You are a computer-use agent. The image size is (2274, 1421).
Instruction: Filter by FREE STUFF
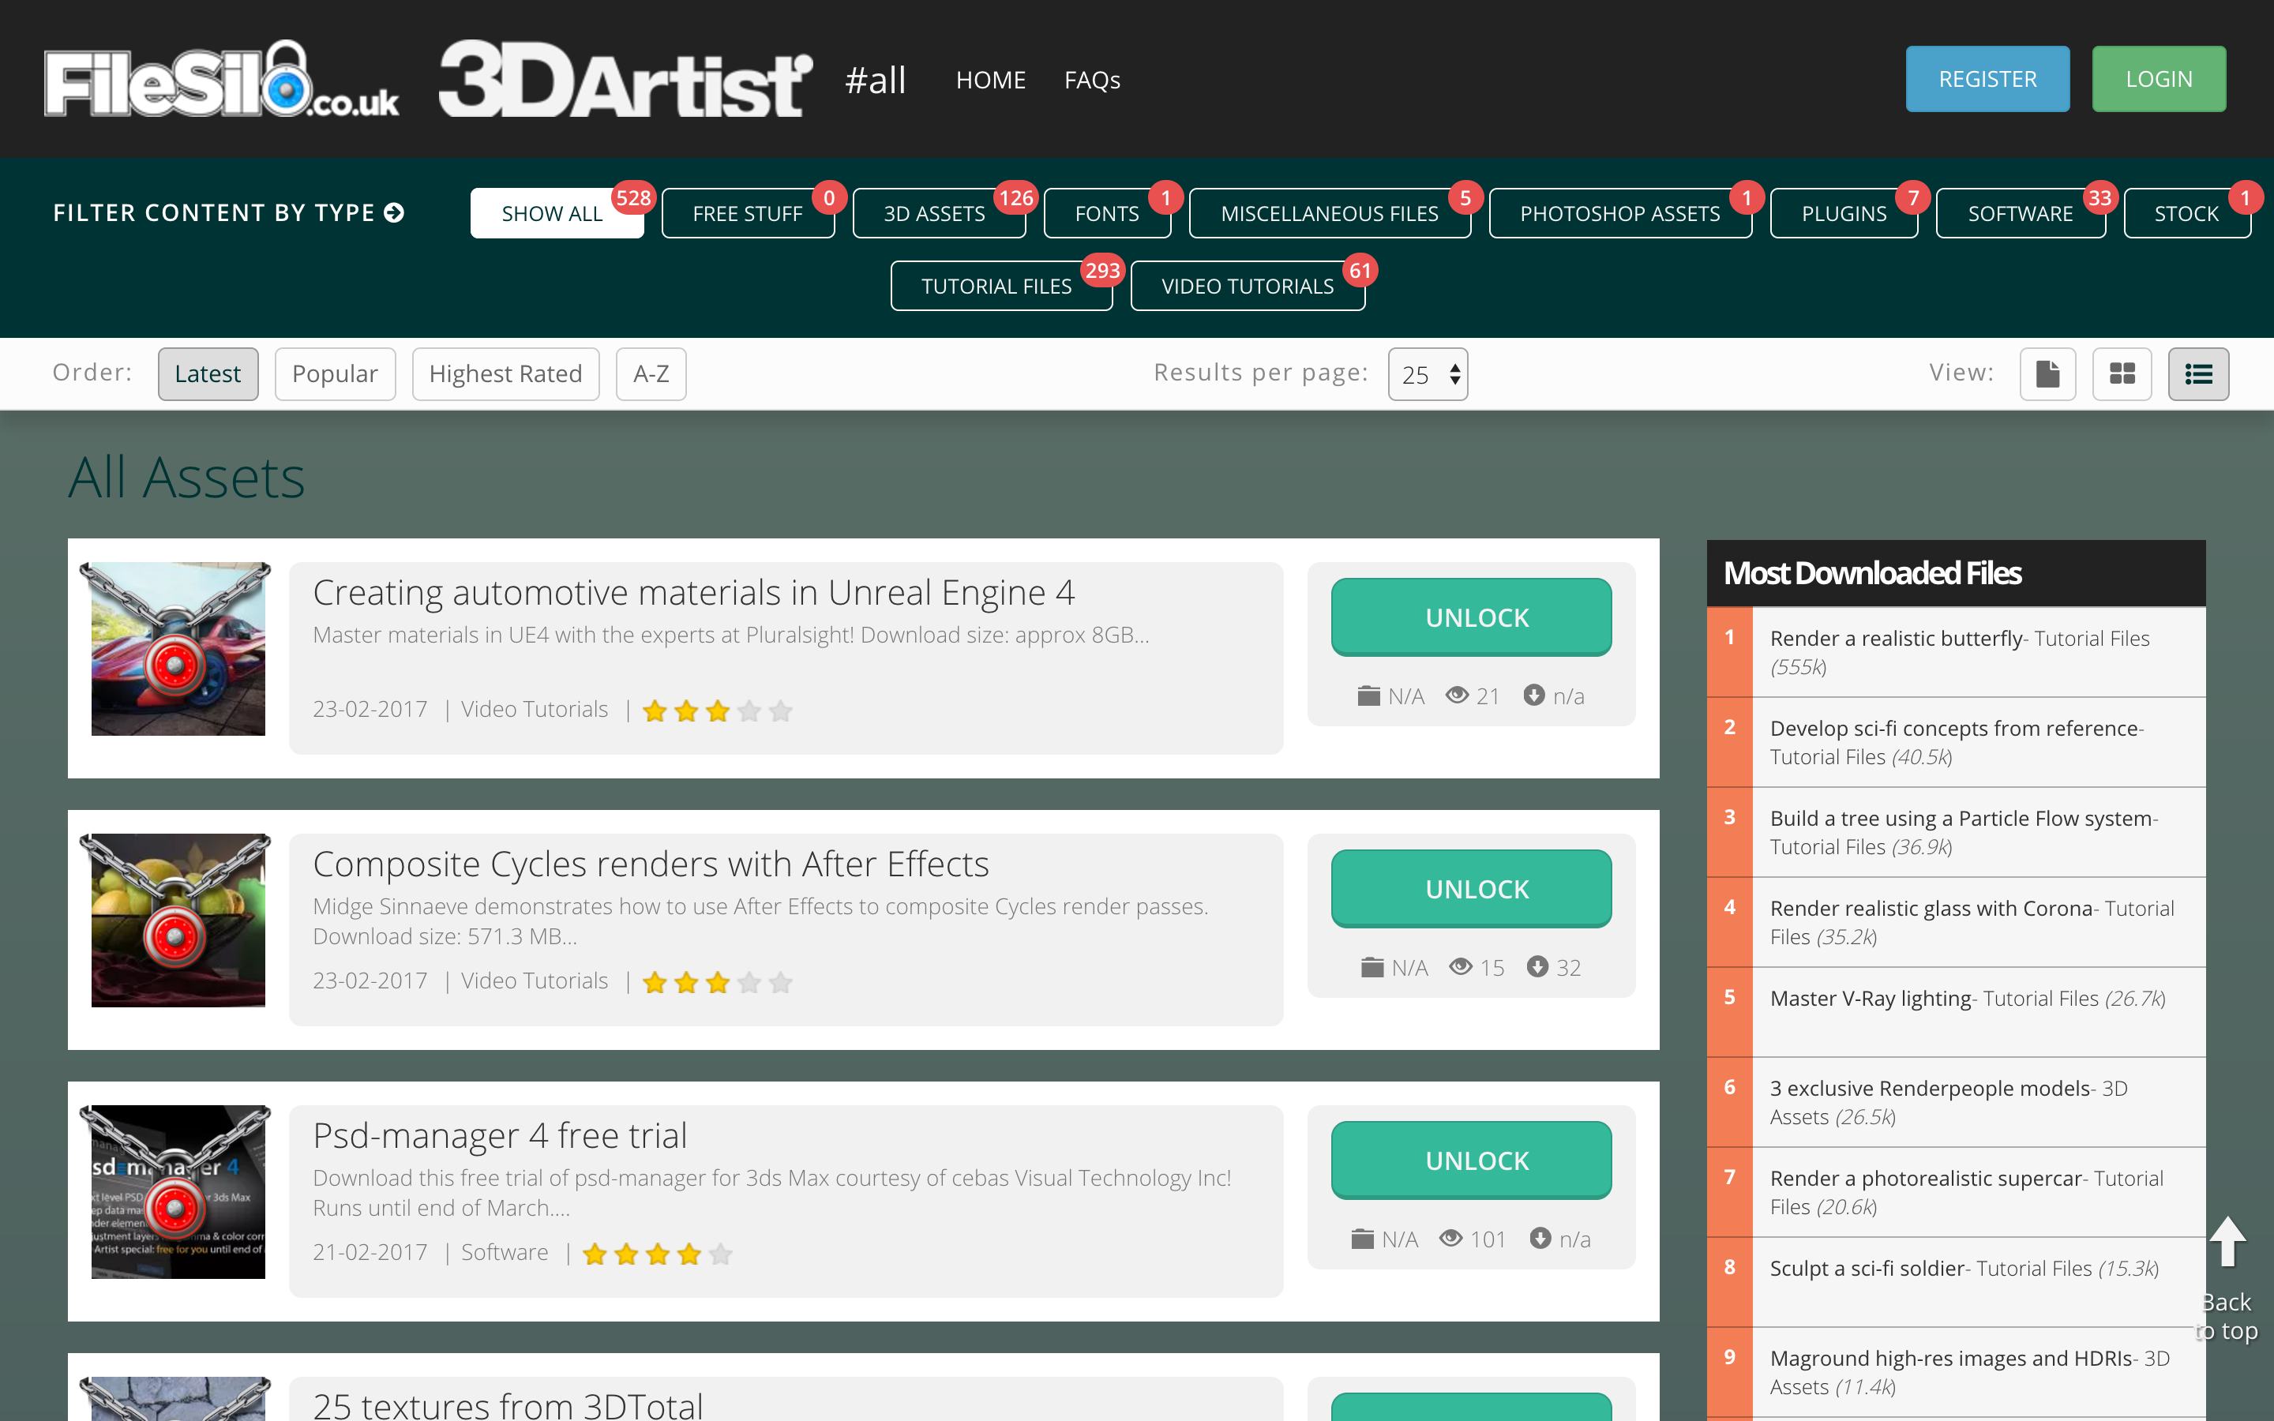(747, 213)
